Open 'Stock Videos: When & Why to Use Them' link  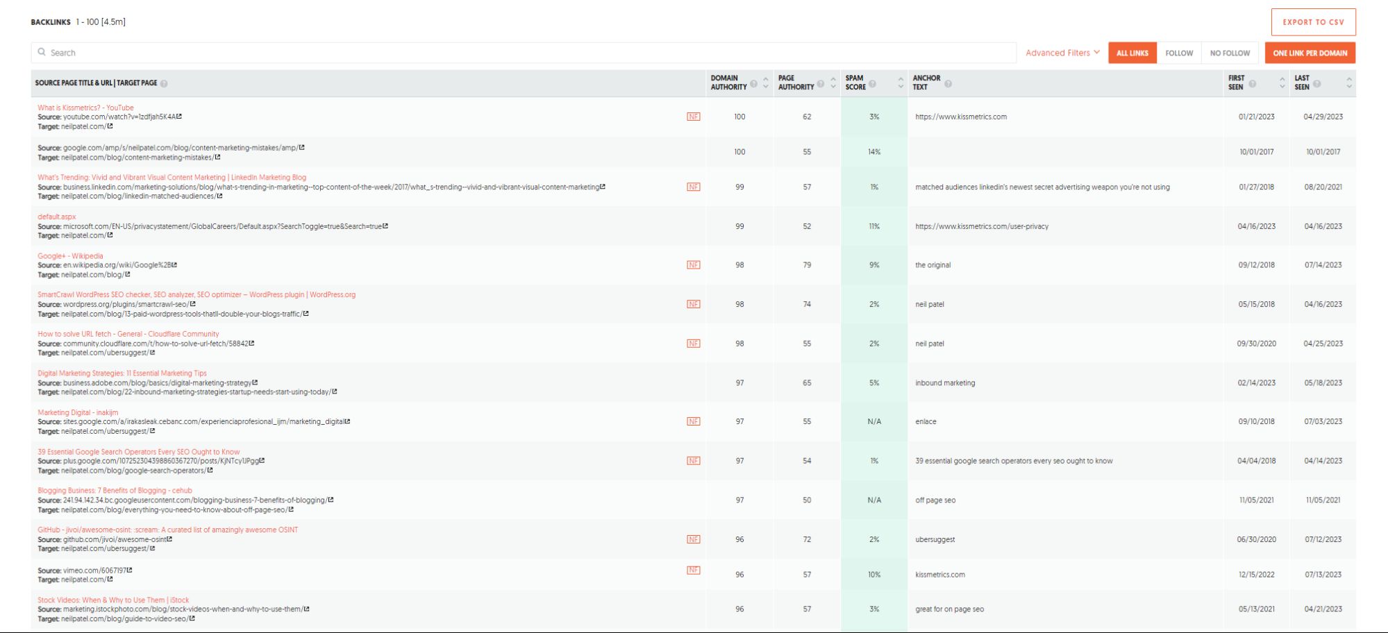click(x=113, y=600)
